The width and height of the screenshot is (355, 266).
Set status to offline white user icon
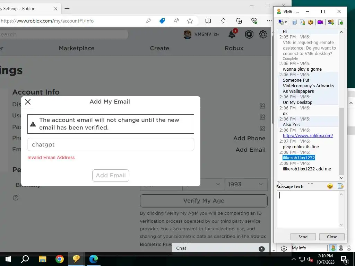(x=349, y=248)
